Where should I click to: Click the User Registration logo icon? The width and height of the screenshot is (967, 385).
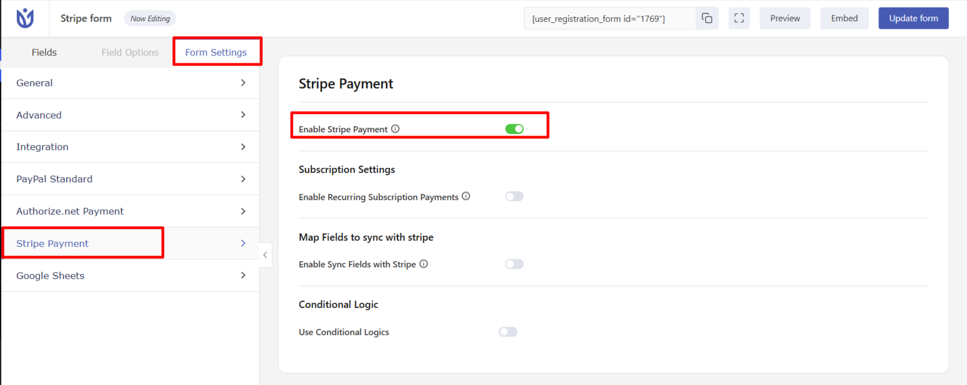tap(25, 18)
